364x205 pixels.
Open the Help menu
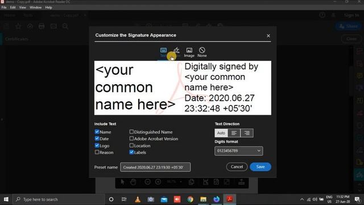point(48,7)
